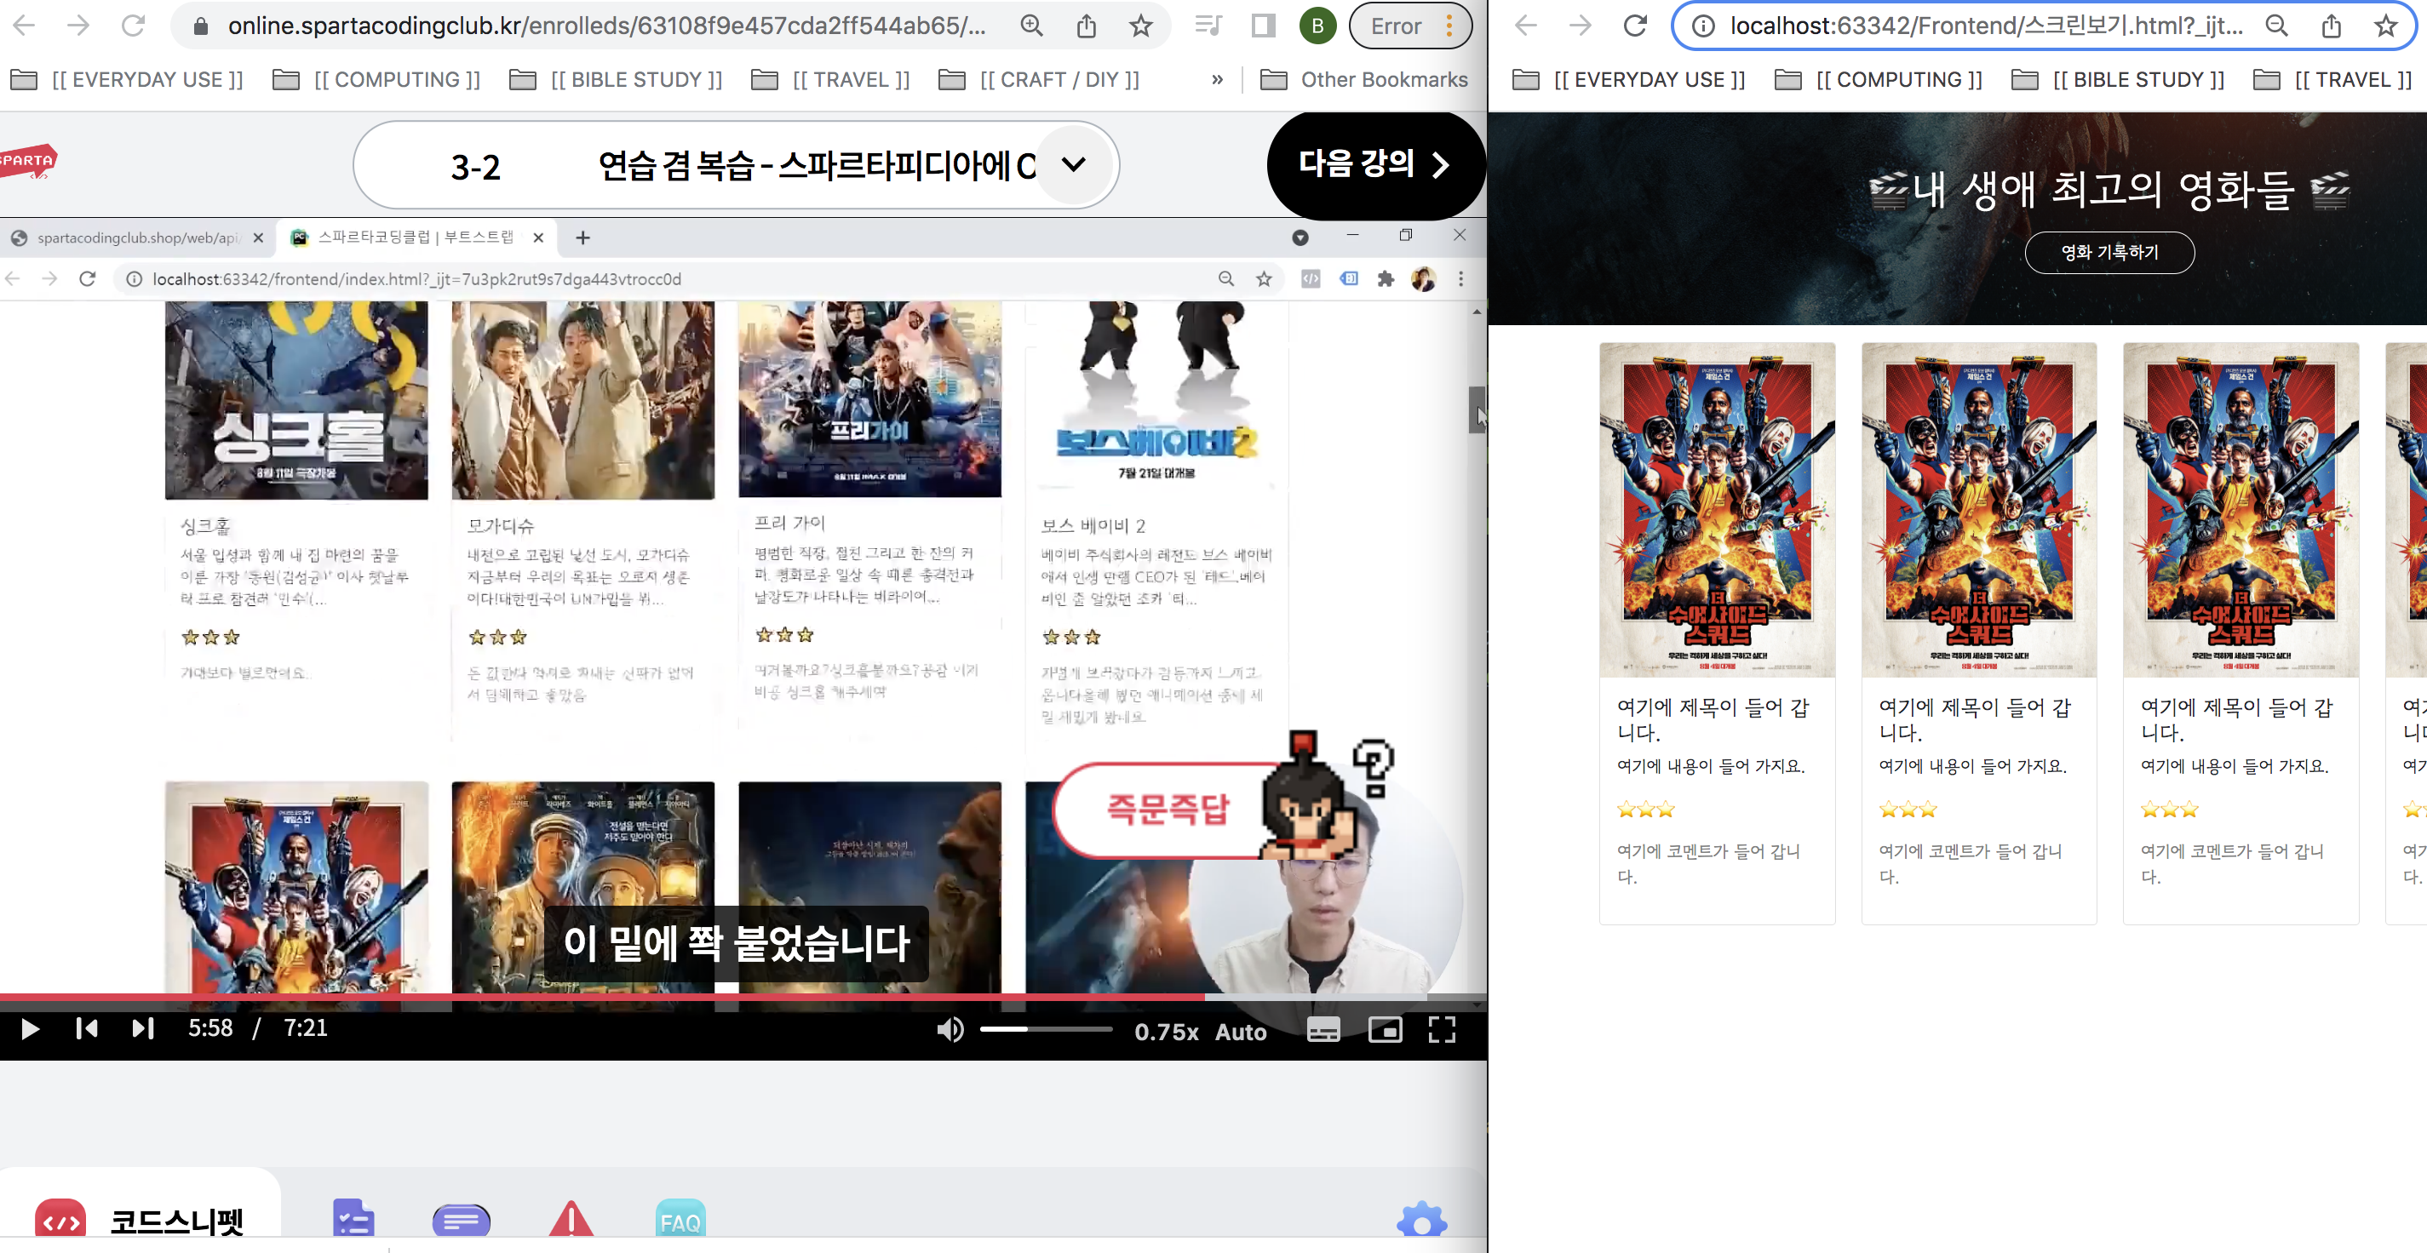This screenshot has height=1253, width=2427.
Task: Adjust the video volume slider
Action: (x=1046, y=1030)
